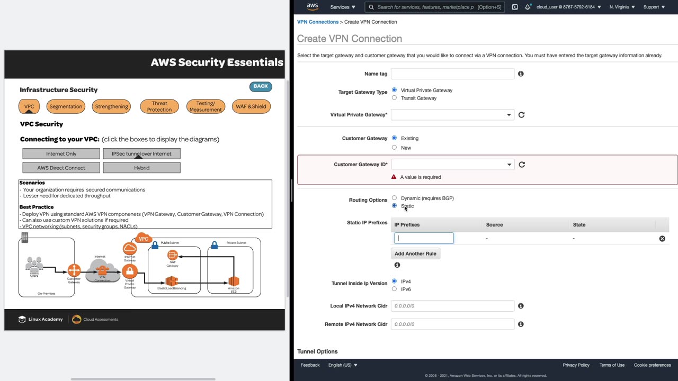Click the Internet Gateway icon in the diagram
The height and width of the screenshot is (381, 678).
coord(130,248)
